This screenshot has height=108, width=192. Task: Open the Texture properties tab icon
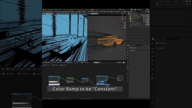(x=128, y=81)
